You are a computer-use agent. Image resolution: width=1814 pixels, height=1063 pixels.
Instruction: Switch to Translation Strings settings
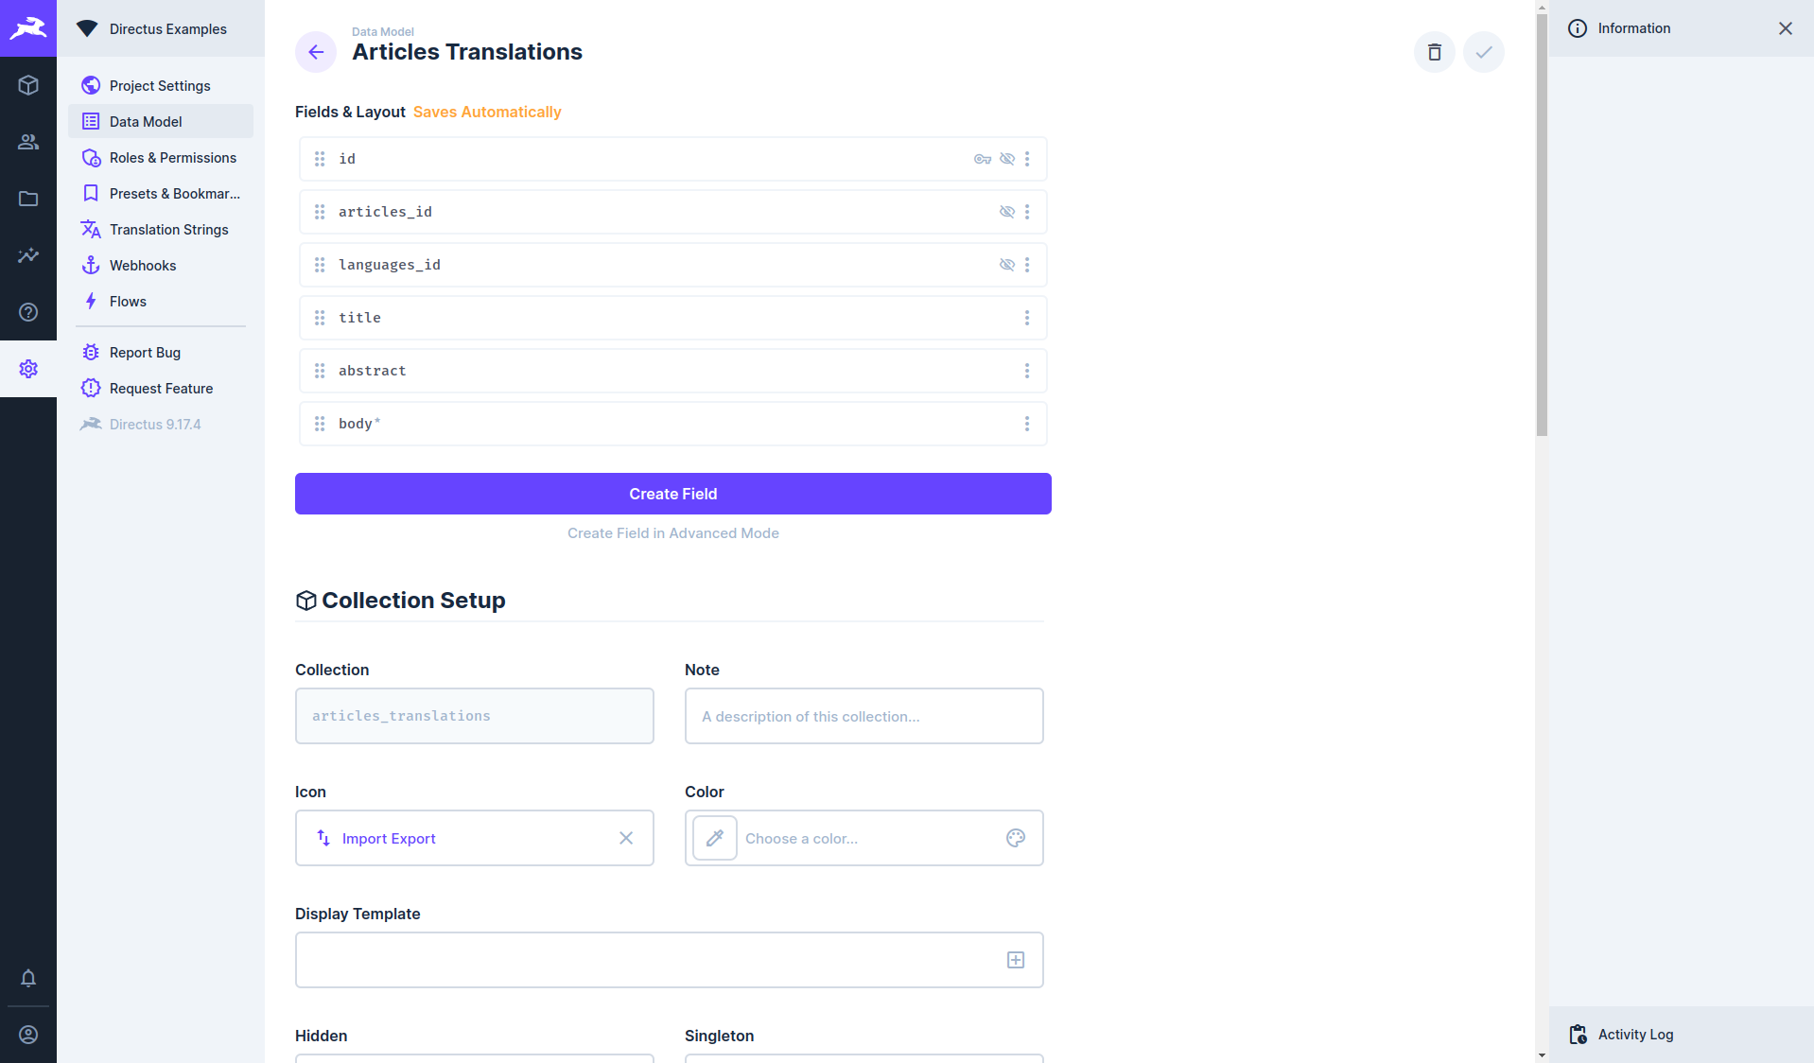(168, 229)
